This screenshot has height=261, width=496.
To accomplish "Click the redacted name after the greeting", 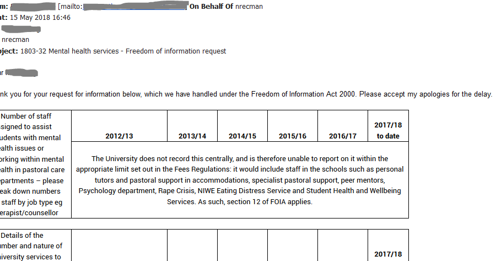I will point(22,72).
